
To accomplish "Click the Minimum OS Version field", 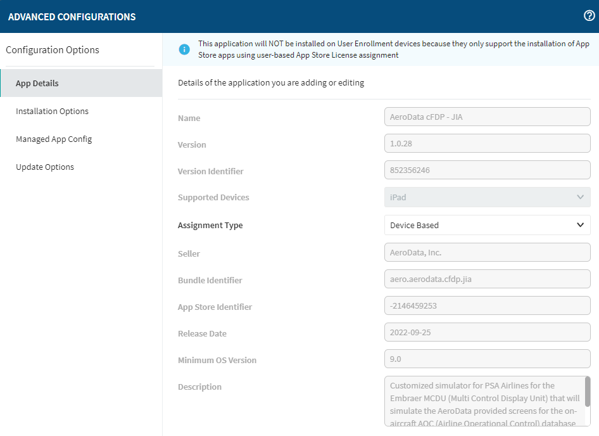I will [487, 359].
